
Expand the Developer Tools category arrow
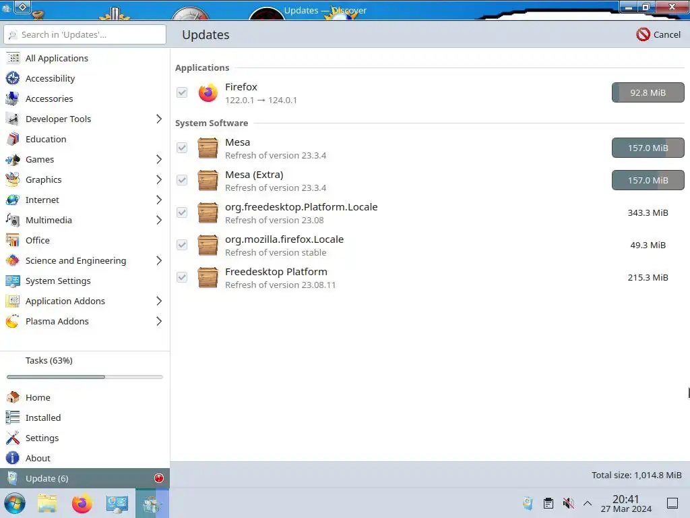159,119
